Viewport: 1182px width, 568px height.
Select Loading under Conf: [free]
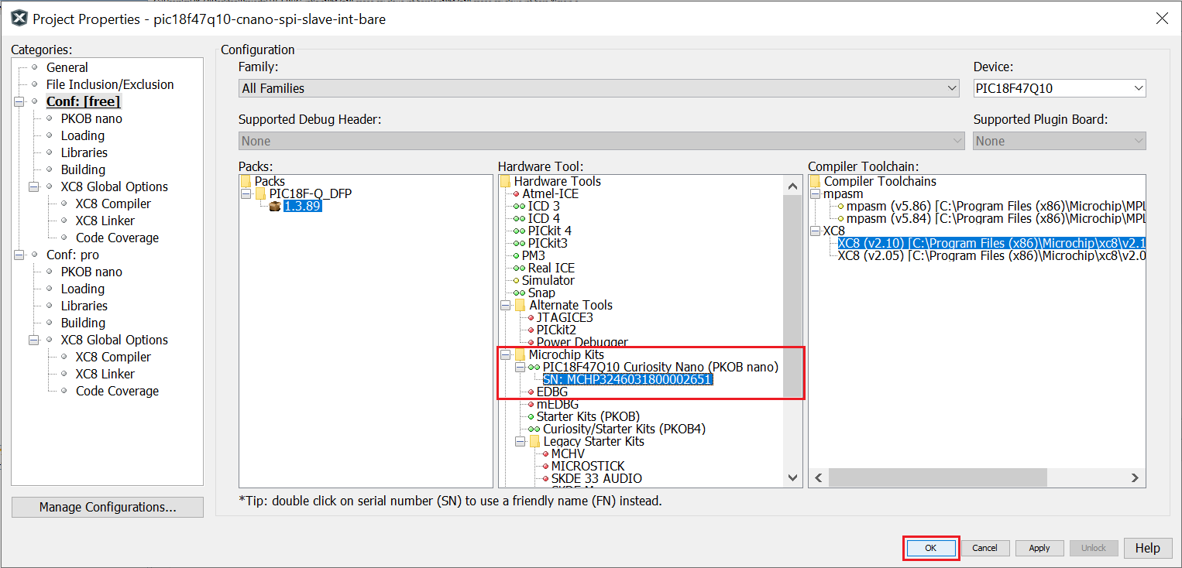[83, 135]
